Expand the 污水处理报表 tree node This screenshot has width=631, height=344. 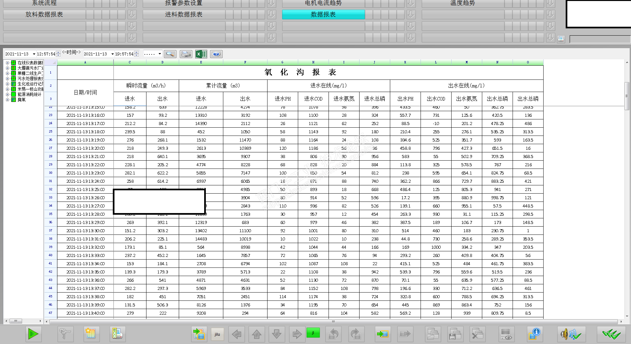[x=7, y=78]
